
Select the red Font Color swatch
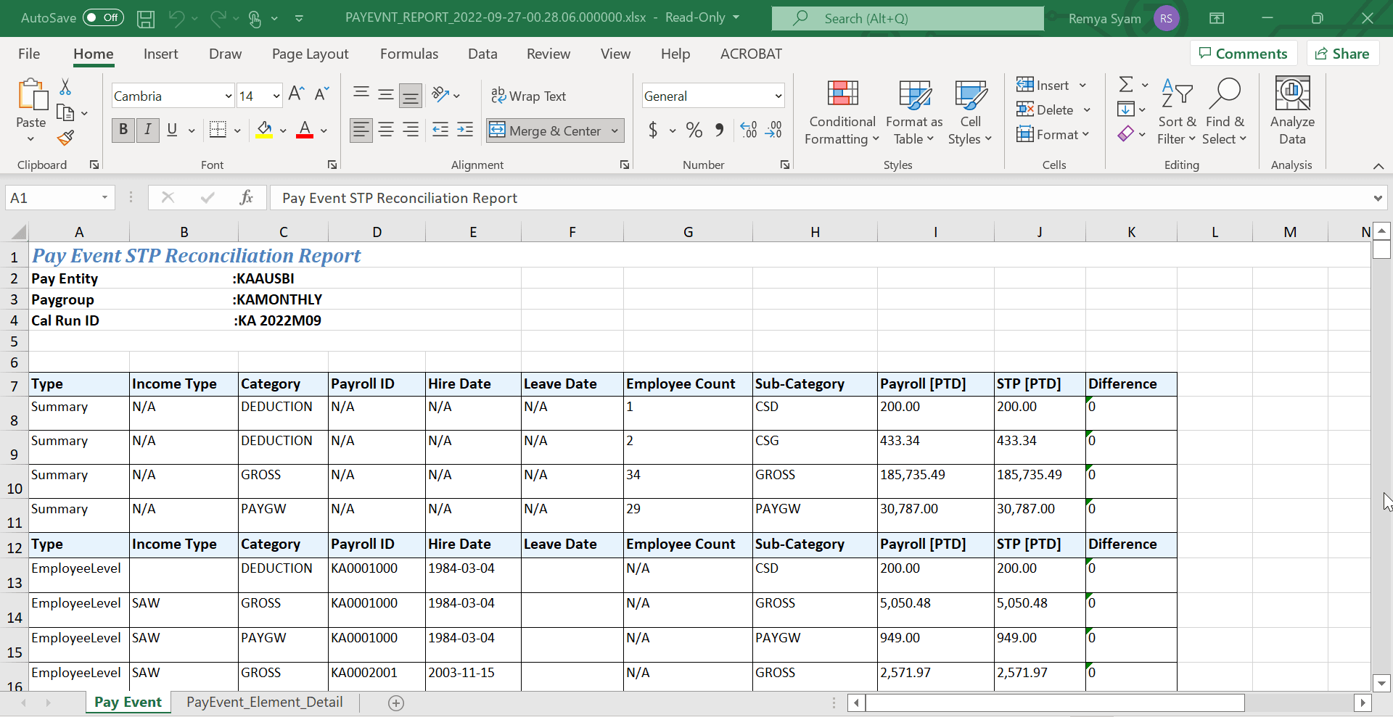pos(303,135)
